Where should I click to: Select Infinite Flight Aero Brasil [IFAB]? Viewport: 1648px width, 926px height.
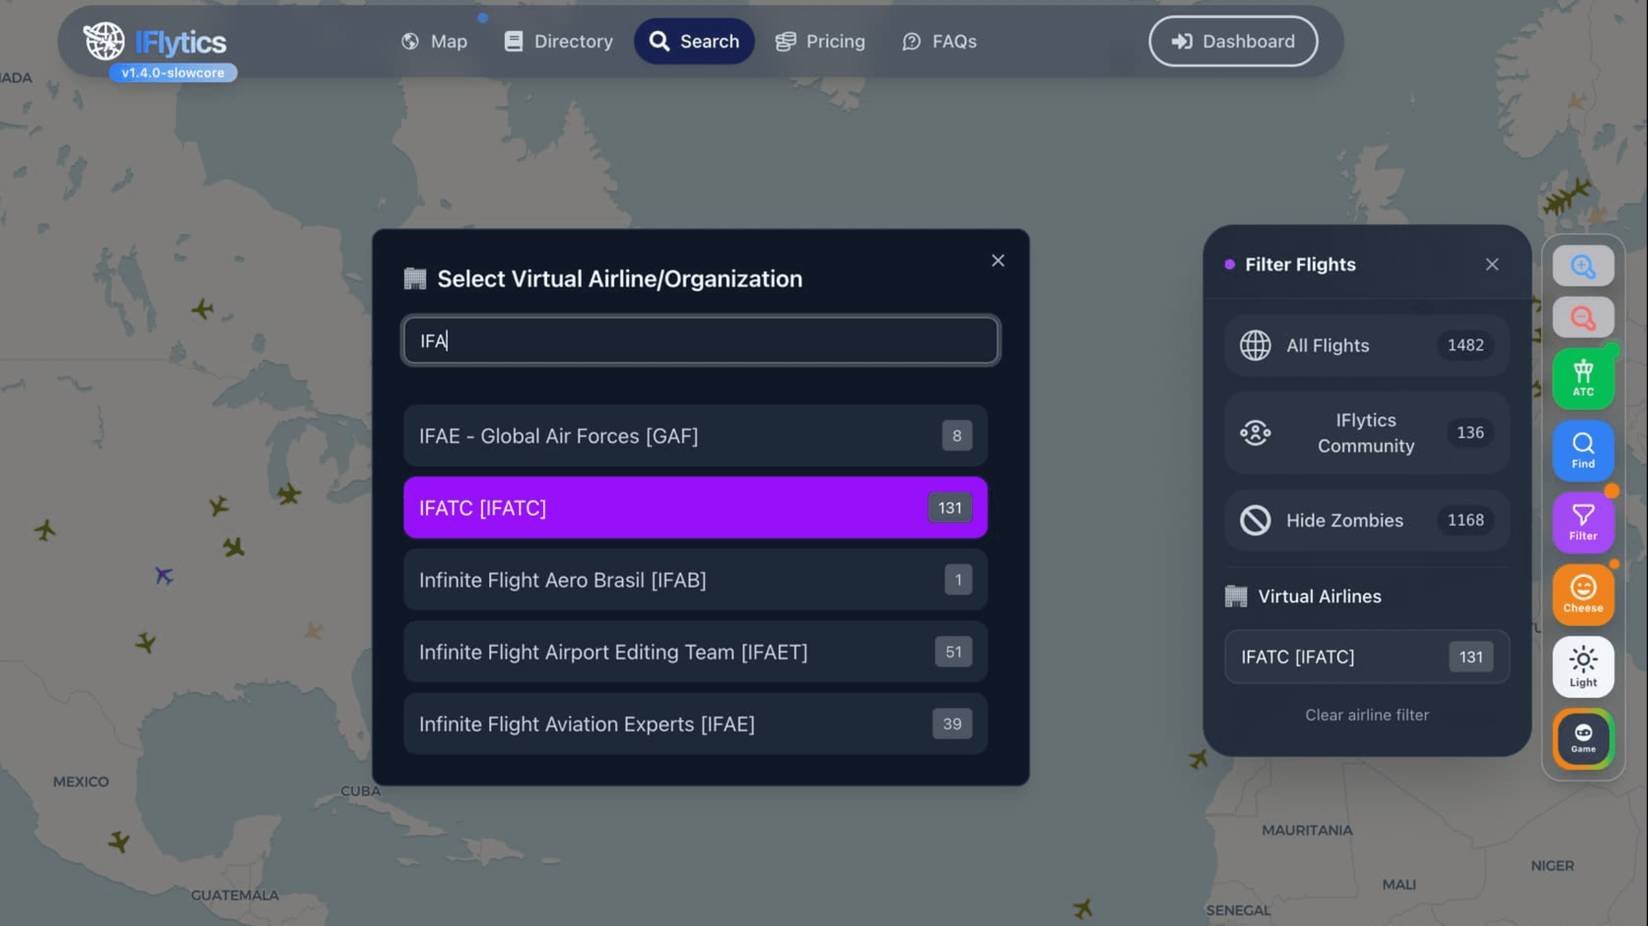click(x=695, y=580)
